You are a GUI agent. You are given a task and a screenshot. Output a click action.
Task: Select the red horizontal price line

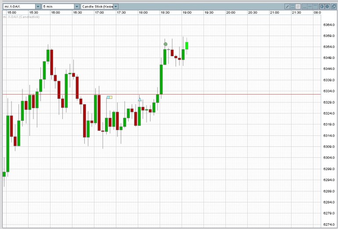[162, 95]
